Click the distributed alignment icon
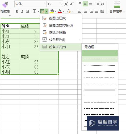This screenshot has width=126, height=134. pyautogui.click(x=102, y=11)
